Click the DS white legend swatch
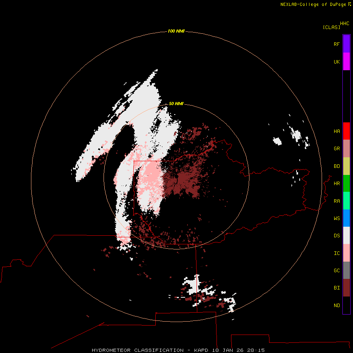This screenshot has height=353, width=353. tap(346, 235)
